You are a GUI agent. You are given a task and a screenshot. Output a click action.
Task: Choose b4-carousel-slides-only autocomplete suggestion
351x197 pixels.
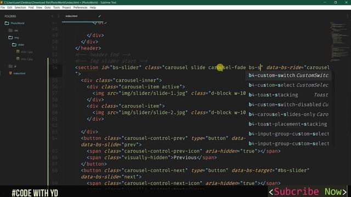pos(288,114)
